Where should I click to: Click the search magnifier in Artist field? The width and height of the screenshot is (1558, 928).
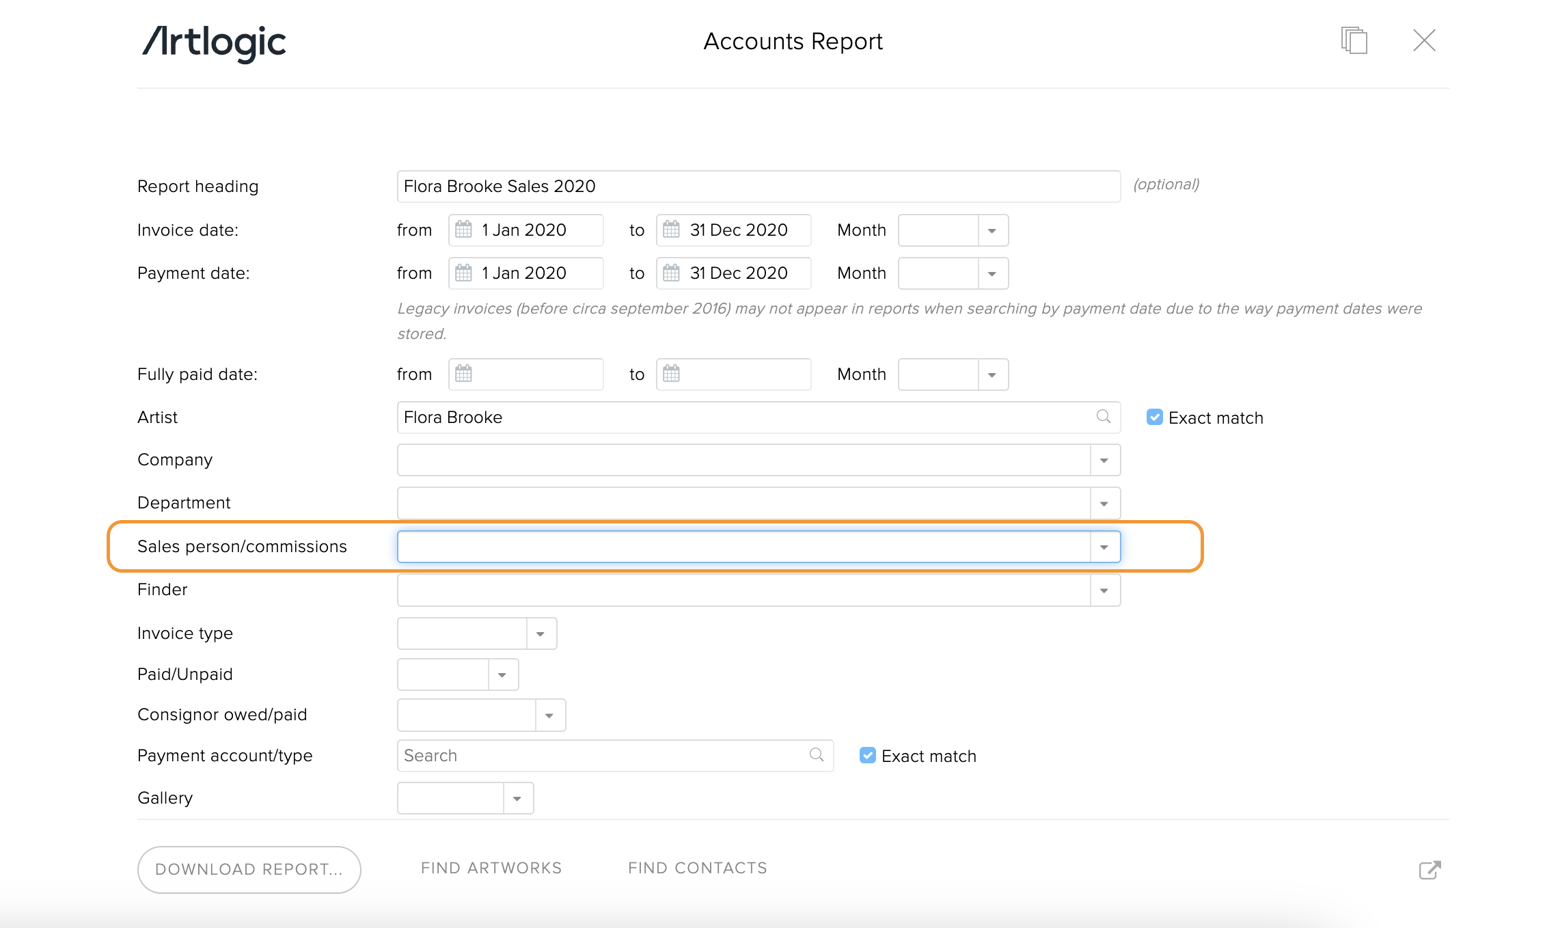coord(1103,417)
